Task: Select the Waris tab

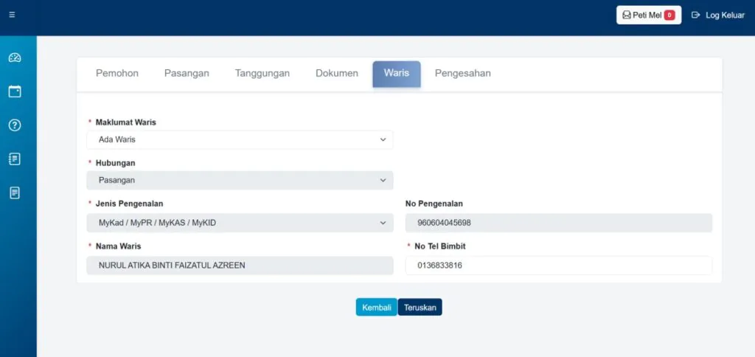Action: [x=397, y=74]
